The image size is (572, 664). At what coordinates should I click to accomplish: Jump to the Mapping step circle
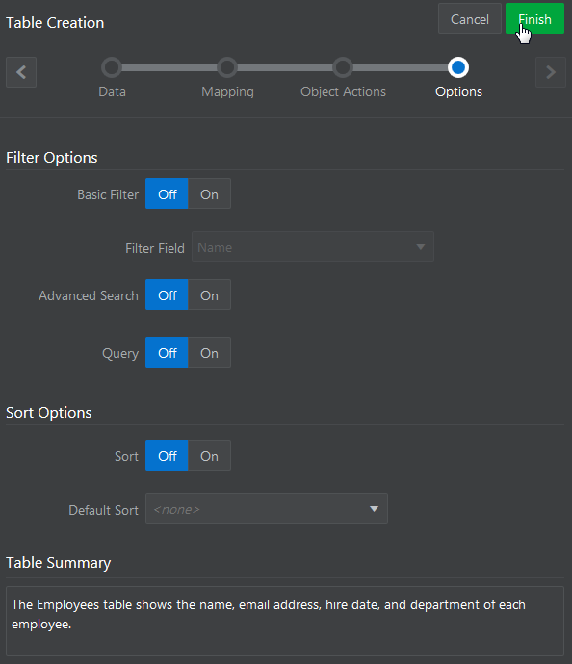[x=227, y=67]
